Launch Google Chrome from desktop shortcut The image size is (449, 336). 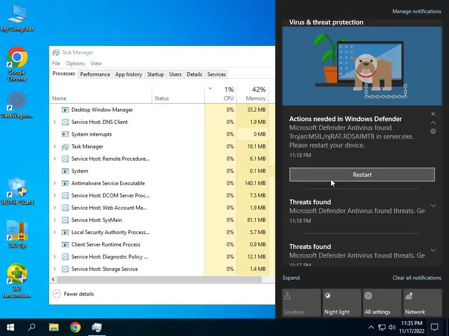pyautogui.click(x=17, y=64)
